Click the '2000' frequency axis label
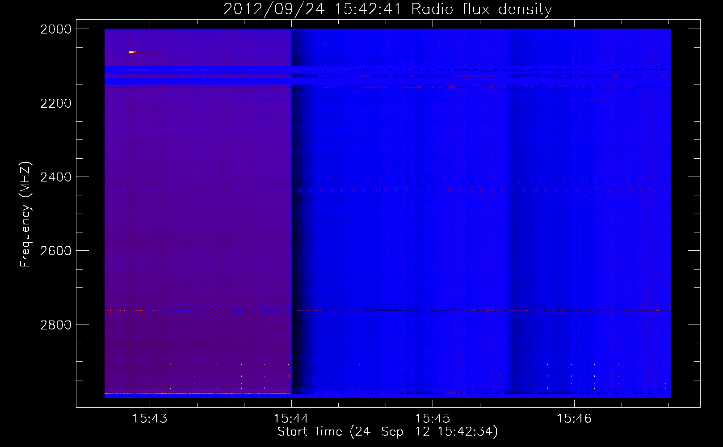The image size is (723, 447). tap(56, 29)
